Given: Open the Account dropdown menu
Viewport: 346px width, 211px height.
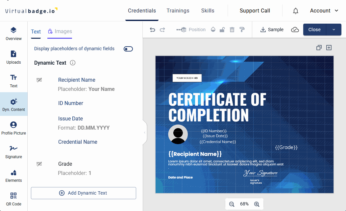Looking at the screenshot, I should [324, 11].
